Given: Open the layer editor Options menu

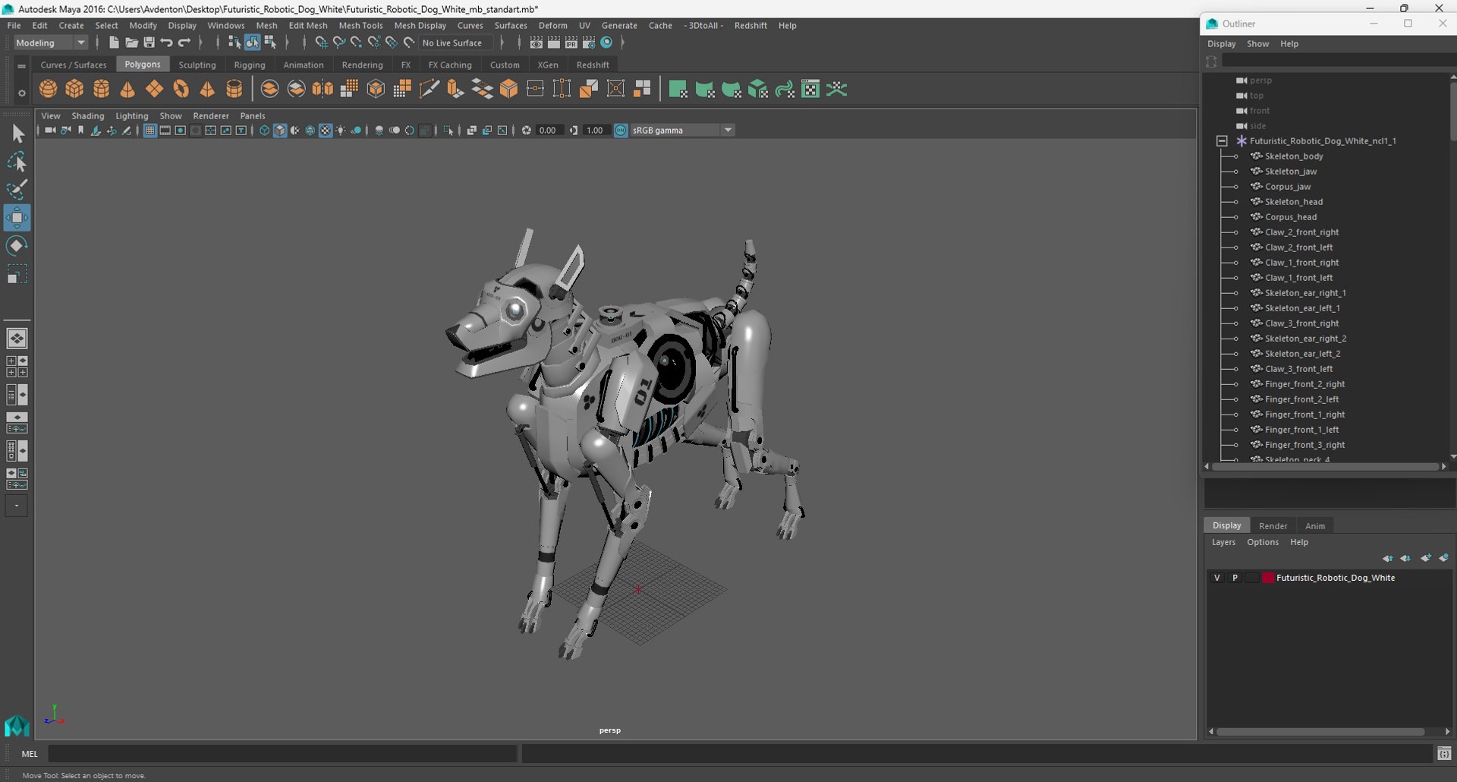Looking at the screenshot, I should 1263,542.
